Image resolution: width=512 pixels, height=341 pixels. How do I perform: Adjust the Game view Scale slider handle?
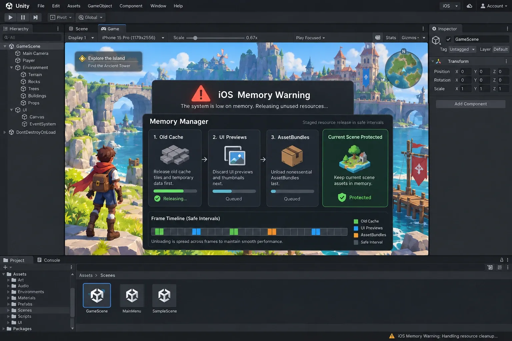[x=195, y=38]
